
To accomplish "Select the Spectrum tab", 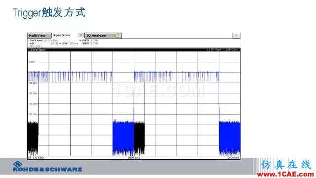I will [x=61, y=35].
